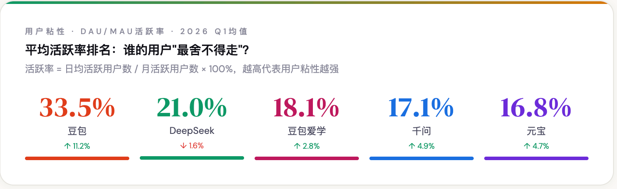Viewport: 617px width, 189px height.
Task: Click the up arrow beside 2.8%
Action: pyautogui.click(x=297, y=147)
